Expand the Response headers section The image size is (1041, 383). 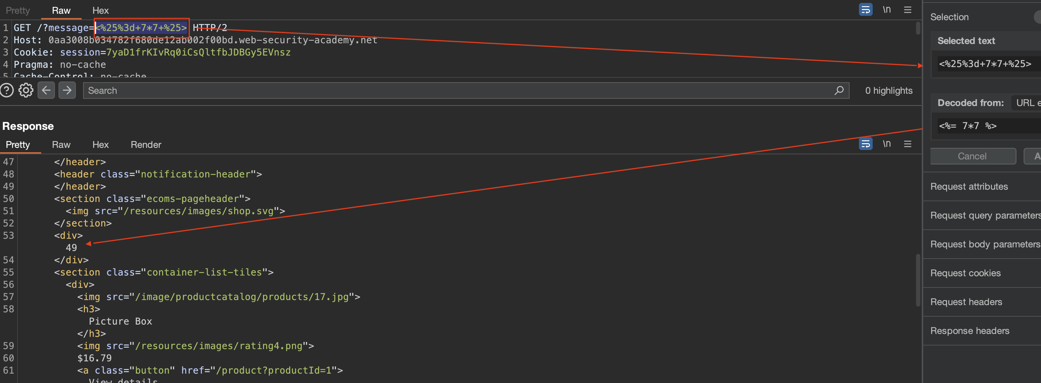[x=969, y=331]
